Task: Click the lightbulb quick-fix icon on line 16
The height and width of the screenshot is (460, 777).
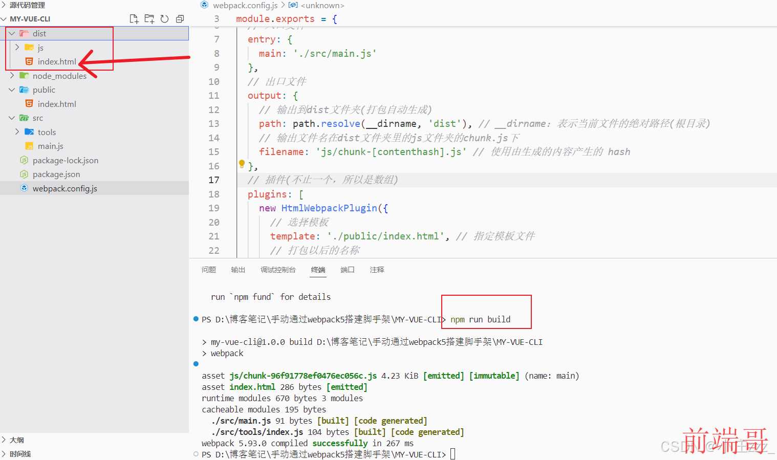Action: pos(242,164)
